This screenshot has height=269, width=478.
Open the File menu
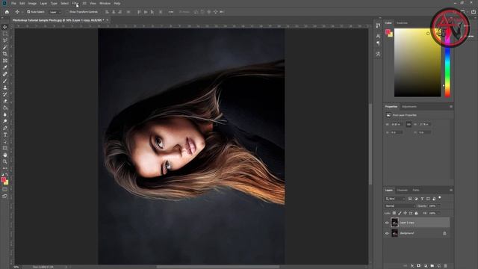pyautogui.click(x=13, y=3)
